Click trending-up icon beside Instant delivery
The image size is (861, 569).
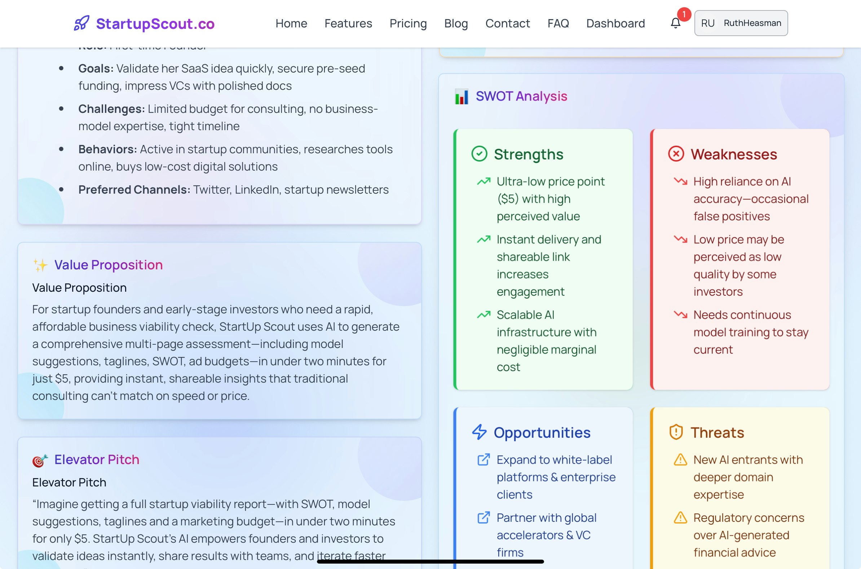point(484,239)
